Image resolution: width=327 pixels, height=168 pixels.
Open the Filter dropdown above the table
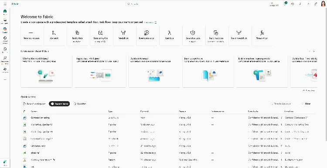306,104
